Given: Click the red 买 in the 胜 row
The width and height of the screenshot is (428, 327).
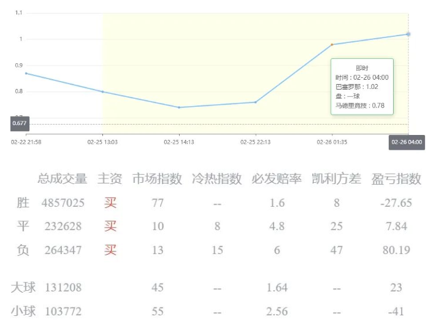Looking at the screenshot, I should [x=110, y=203].
